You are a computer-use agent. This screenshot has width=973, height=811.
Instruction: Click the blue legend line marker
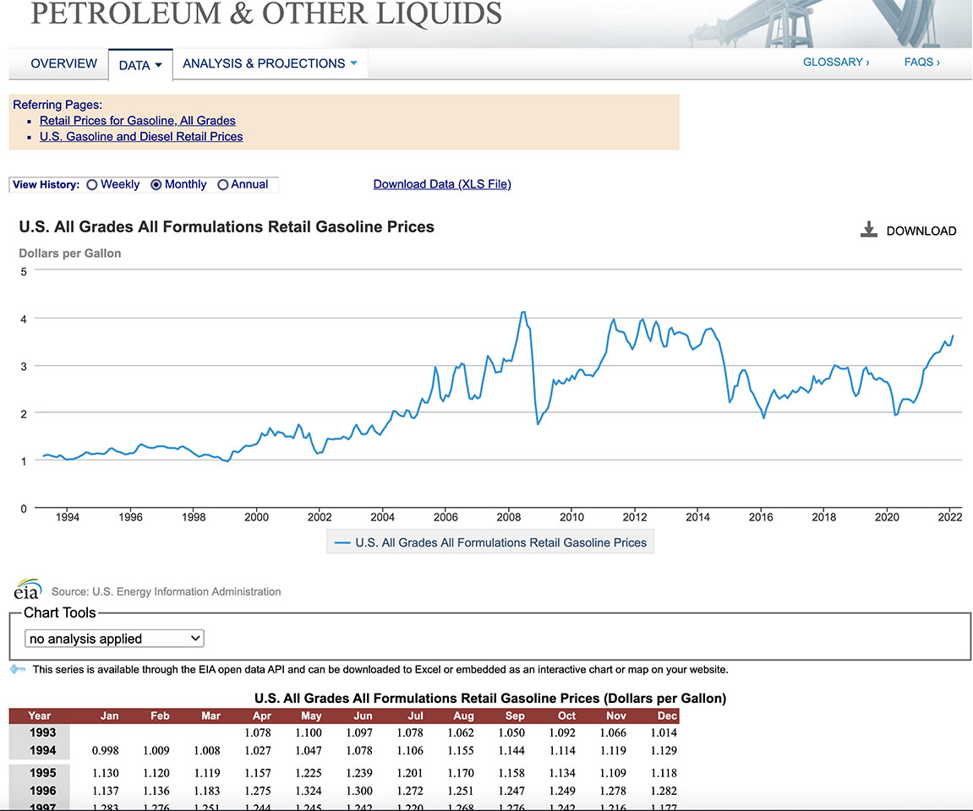(x=342, y=543)
